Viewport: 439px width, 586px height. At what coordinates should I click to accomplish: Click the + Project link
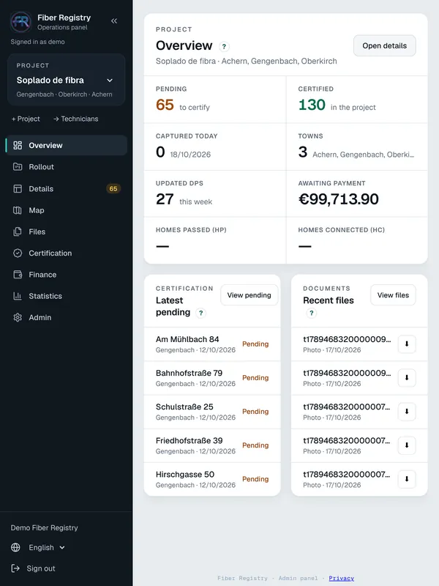point(26,119)
